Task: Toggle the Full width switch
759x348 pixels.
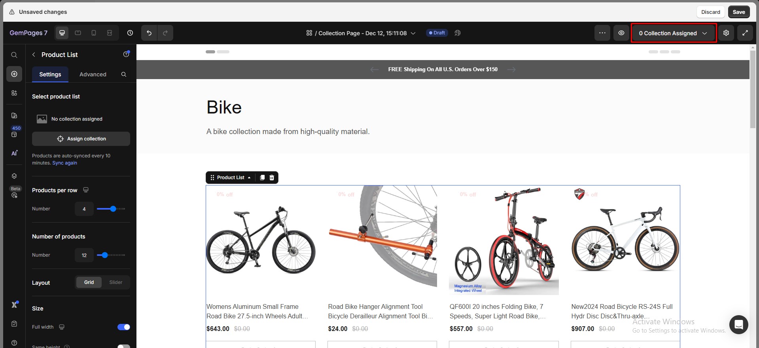Action: pyautogui.click(x=123, y=327)
